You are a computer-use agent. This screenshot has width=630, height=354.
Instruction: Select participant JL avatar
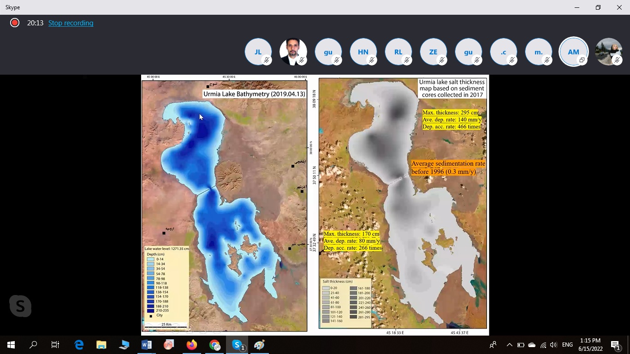coord(258,52)
